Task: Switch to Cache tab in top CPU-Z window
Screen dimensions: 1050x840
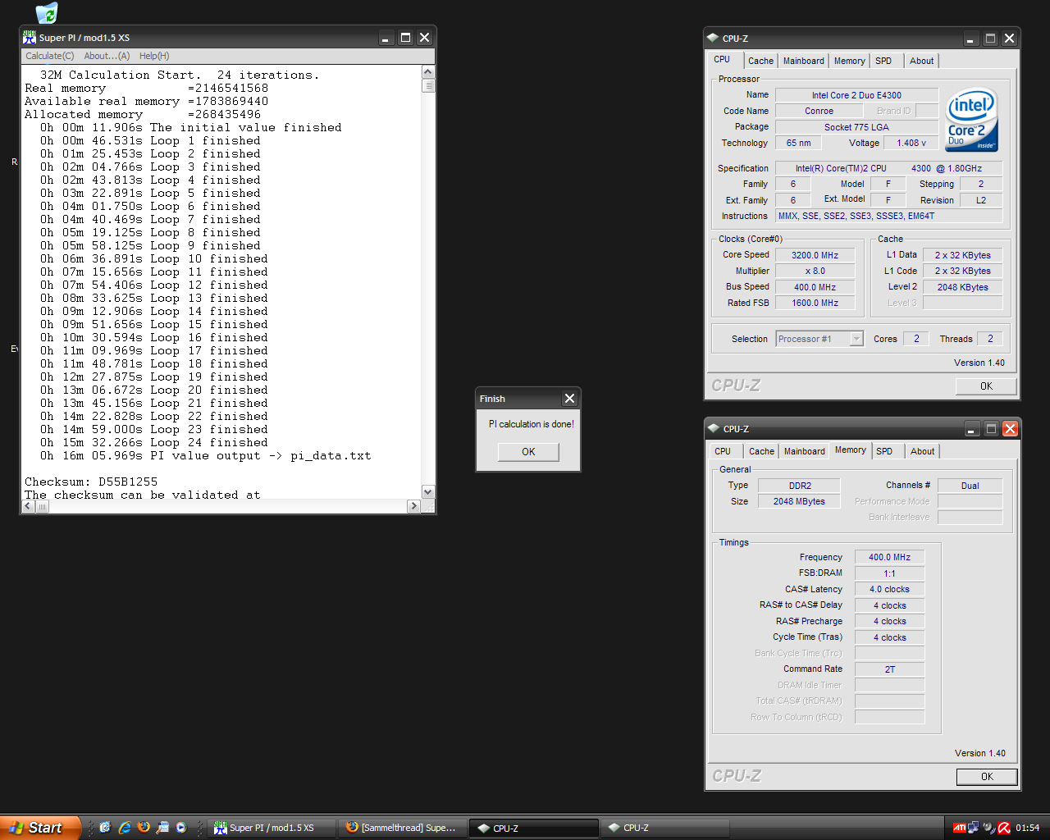Action: click(x=760, y=61)
